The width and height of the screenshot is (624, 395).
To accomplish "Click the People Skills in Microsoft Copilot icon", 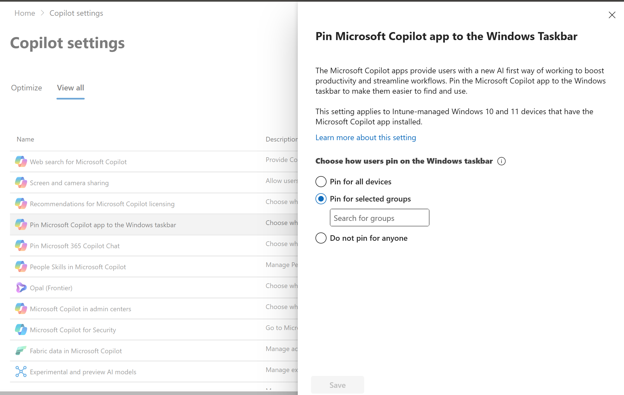I will point(21,267).
